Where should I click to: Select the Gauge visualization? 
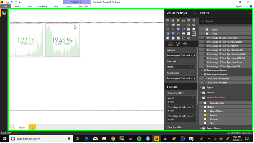[x=178, y=34]
